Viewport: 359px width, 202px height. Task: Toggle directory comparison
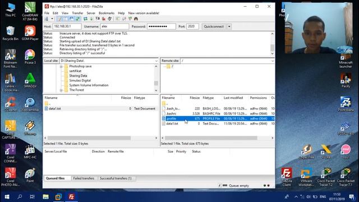[x=124, y=19]
